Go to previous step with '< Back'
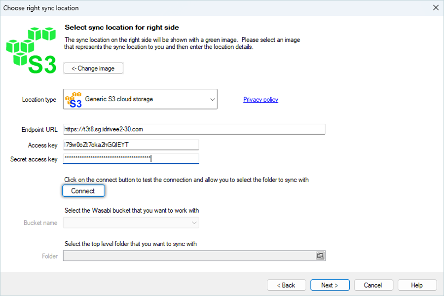Screen dimensions: 444x296 coord(286,285)
